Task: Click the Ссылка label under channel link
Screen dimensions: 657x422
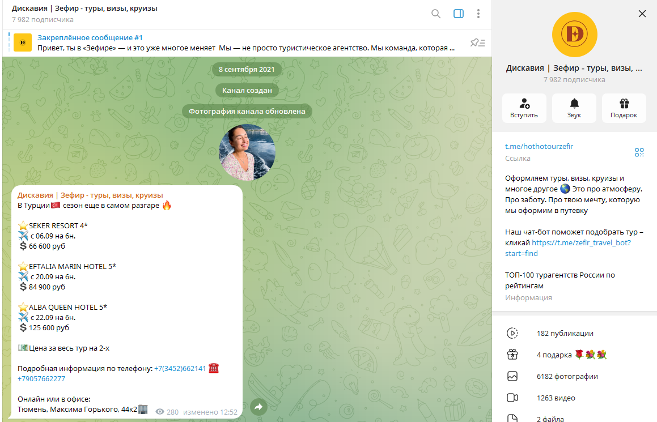Action: (x=518, y=158)
